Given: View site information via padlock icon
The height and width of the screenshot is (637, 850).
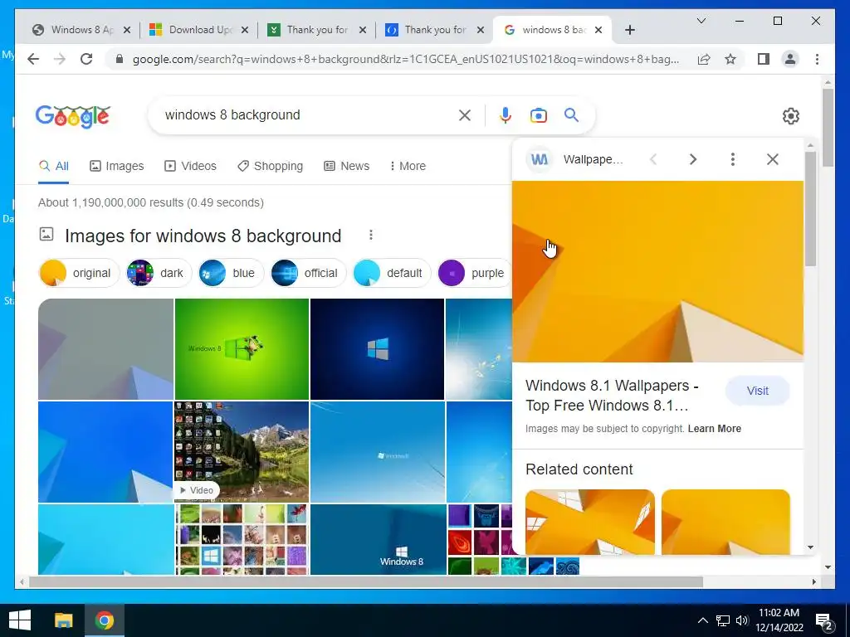Looking at the screenshot, I should 120,59.
